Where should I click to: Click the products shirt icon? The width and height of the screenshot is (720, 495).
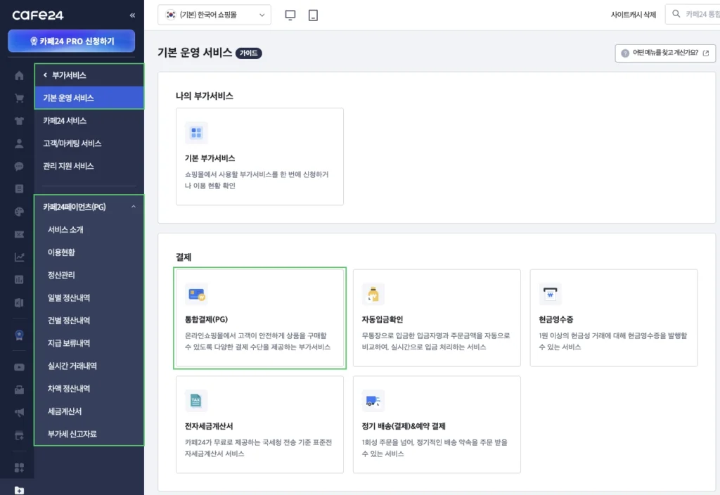[18, 120]
